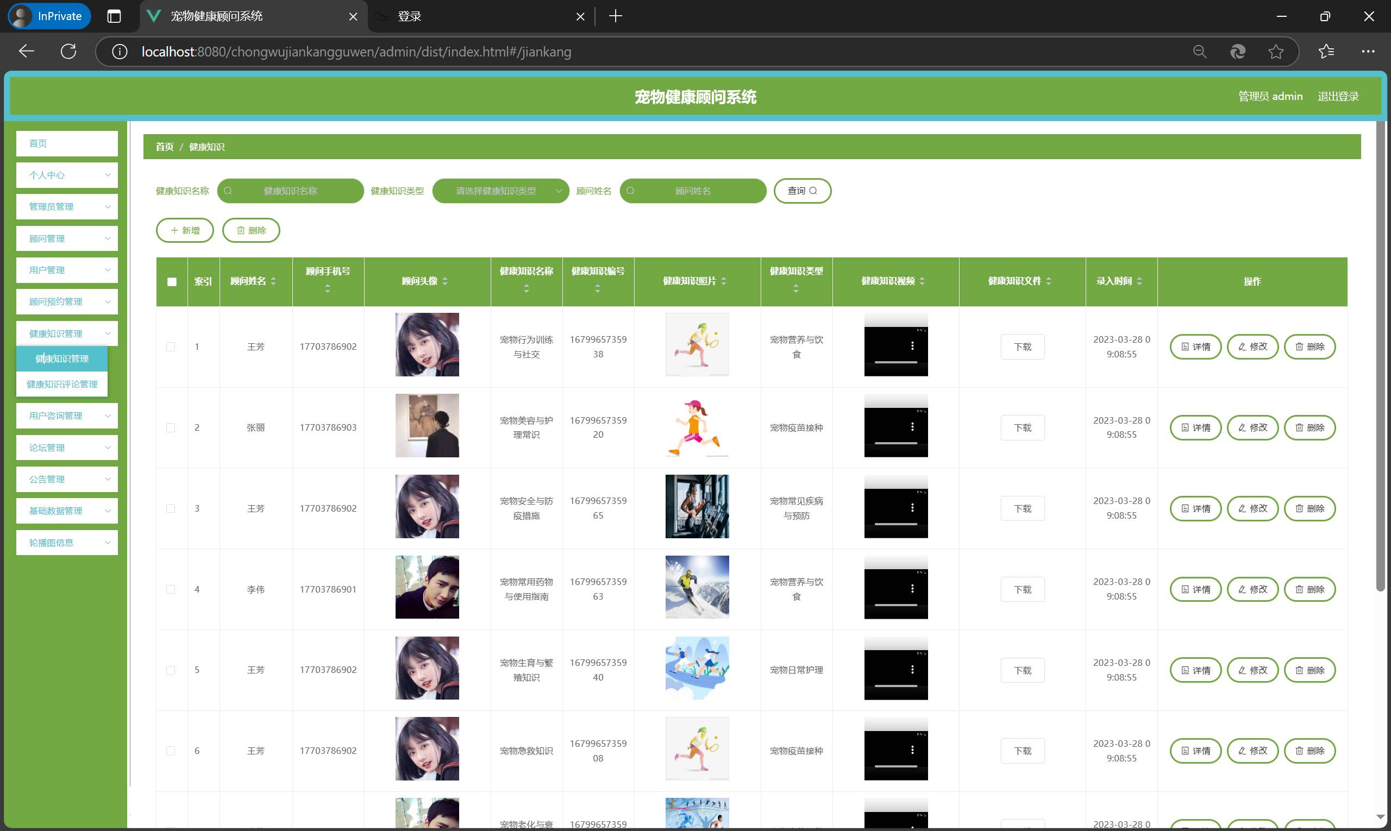1391x831 pixels.
Task: Open the browser zoom magnifier icon
Action: click(x=1199, y=52)
